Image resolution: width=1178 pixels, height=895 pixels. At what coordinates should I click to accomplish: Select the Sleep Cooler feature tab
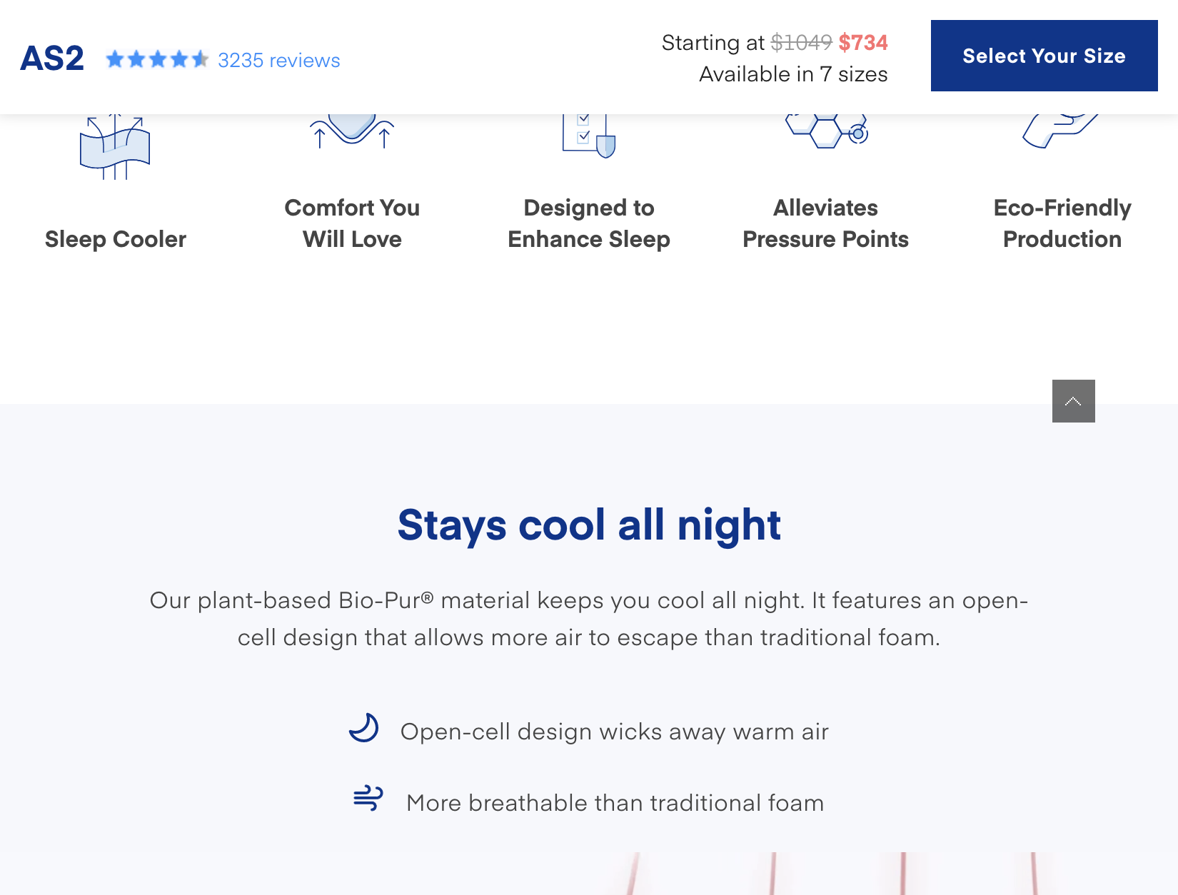tap(115, 239)
